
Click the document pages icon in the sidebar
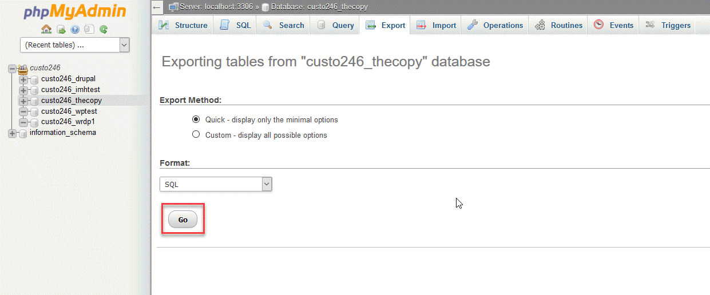click(x=89, y=29)
